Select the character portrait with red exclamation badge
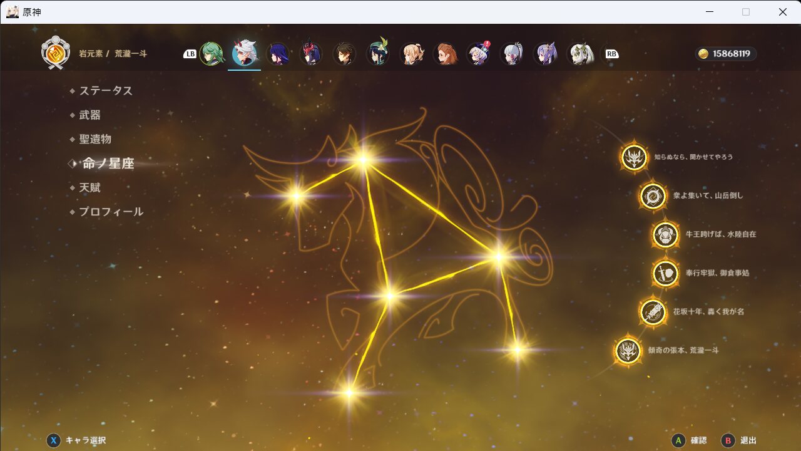The image size is (801, 451). click(479, 54)
